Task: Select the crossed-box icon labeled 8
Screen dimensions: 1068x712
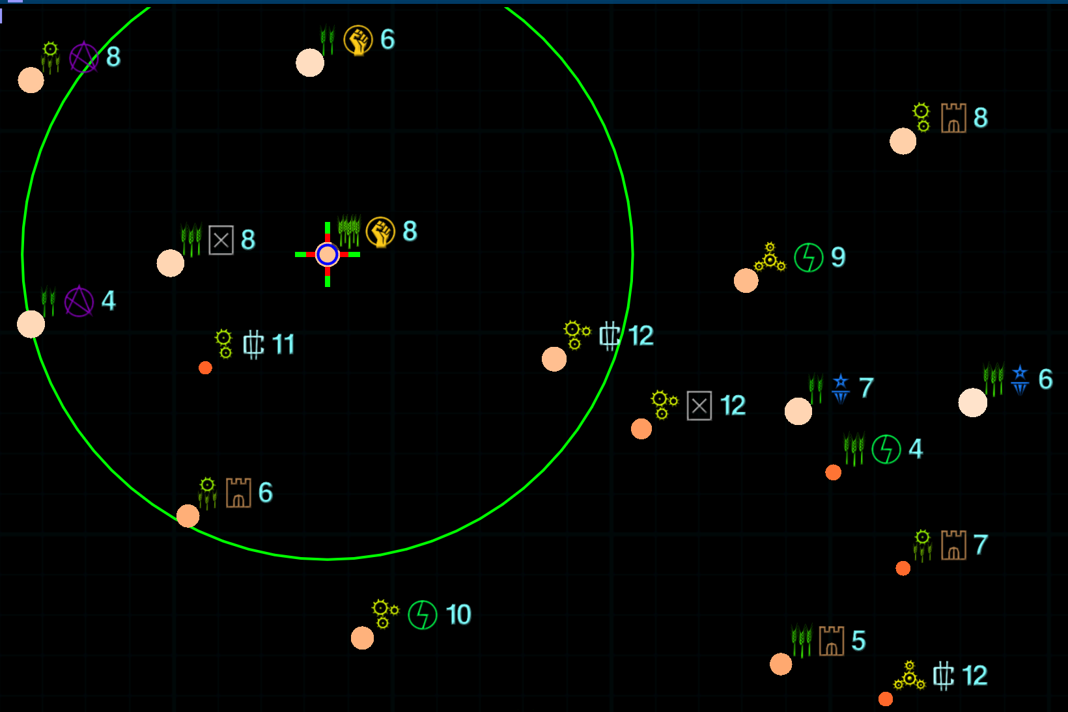Action: point(221,240)
